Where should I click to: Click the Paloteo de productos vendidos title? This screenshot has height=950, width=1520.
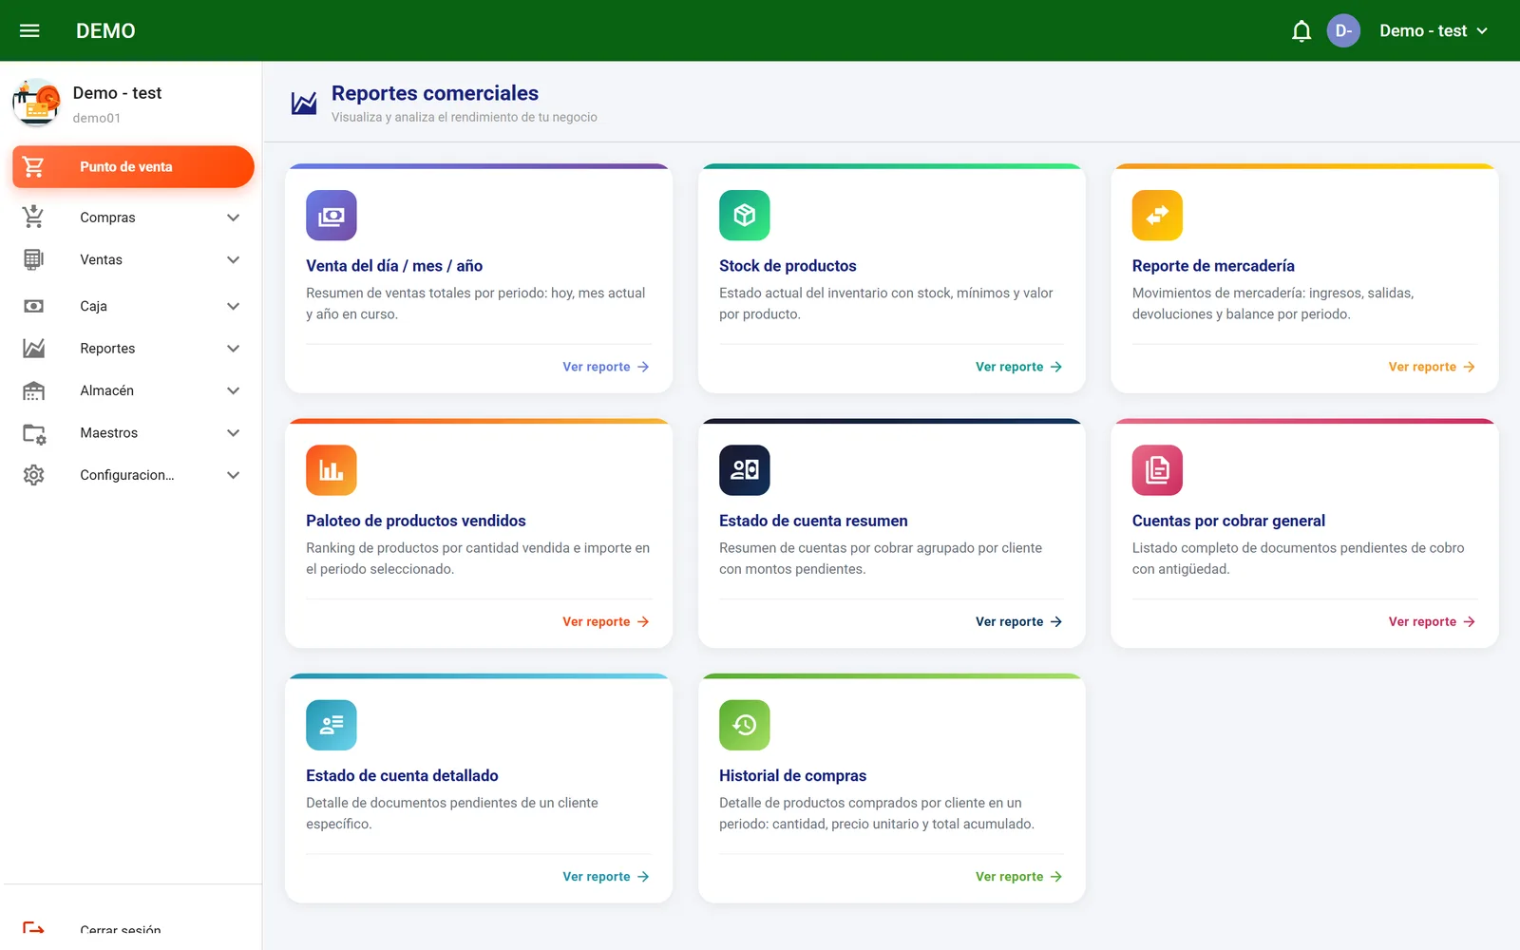pyautogui.click(x=416, y=521)
